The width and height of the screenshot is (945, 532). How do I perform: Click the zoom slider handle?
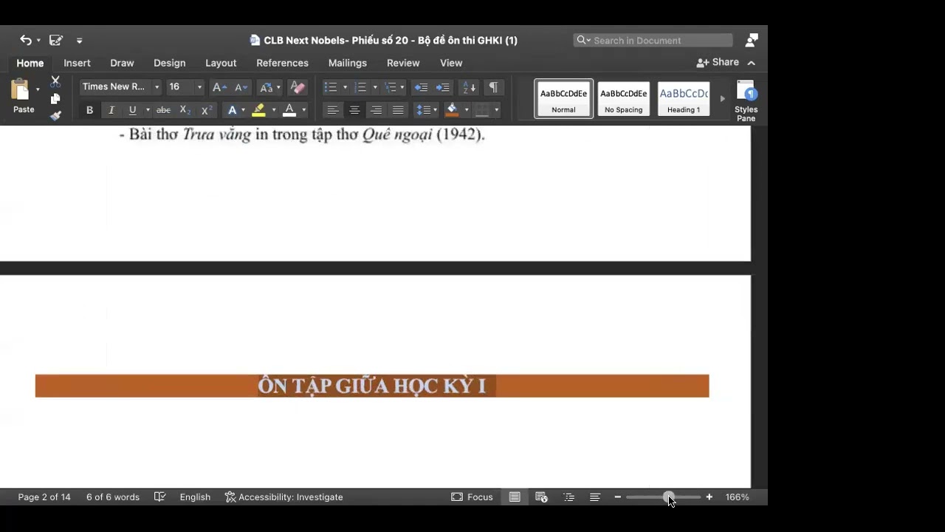point(668,497)
